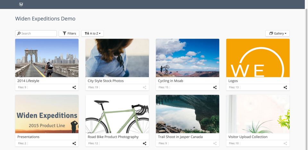Screen dimensions: 308x150
Task: Share the Cycling in Moab collection
Action: coord(215,87)
